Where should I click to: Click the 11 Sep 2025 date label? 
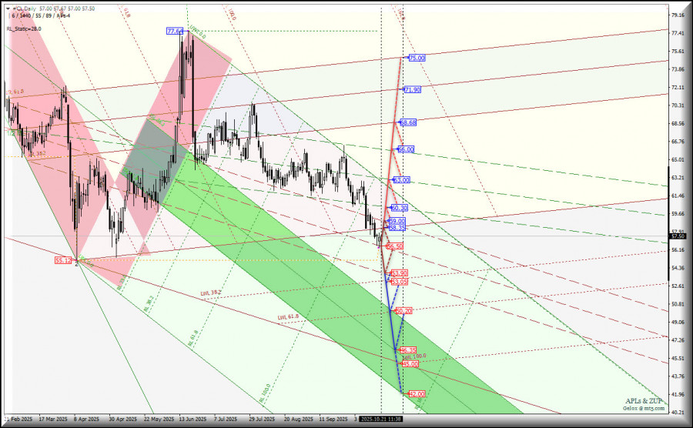coord(333,419)
